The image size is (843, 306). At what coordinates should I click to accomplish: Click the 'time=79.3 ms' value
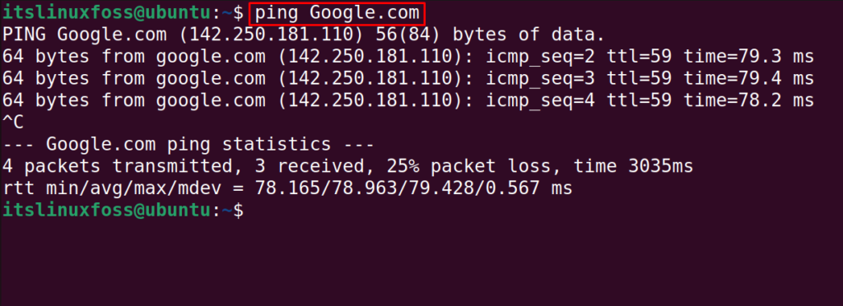(x=749, y=57)
